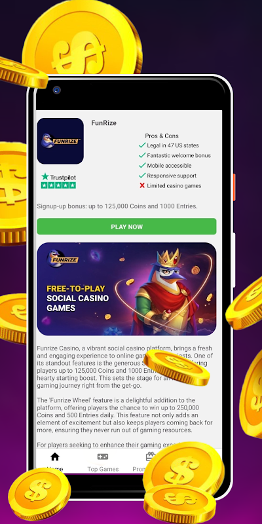Click the Trustpilot five-star rating bar
This screenshot has height=524, width=262.
point(58,185)
